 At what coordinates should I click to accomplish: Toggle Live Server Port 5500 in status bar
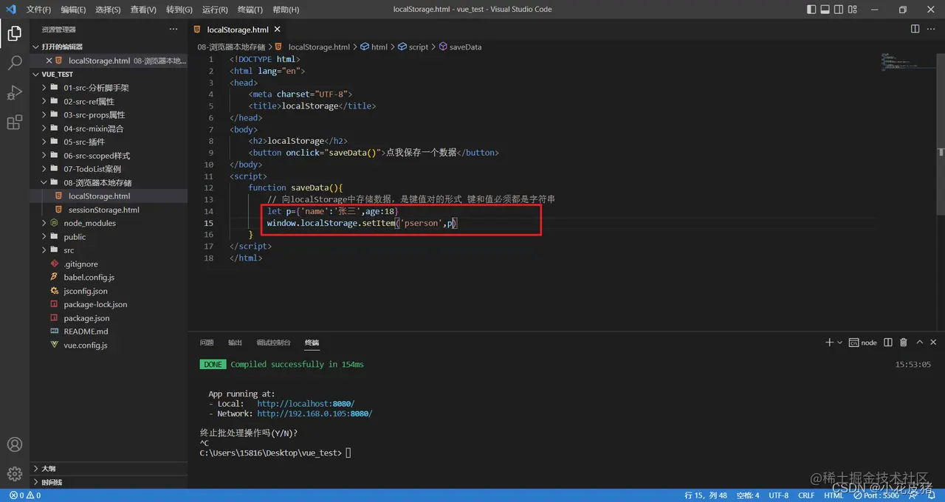(x=877, y=495)
